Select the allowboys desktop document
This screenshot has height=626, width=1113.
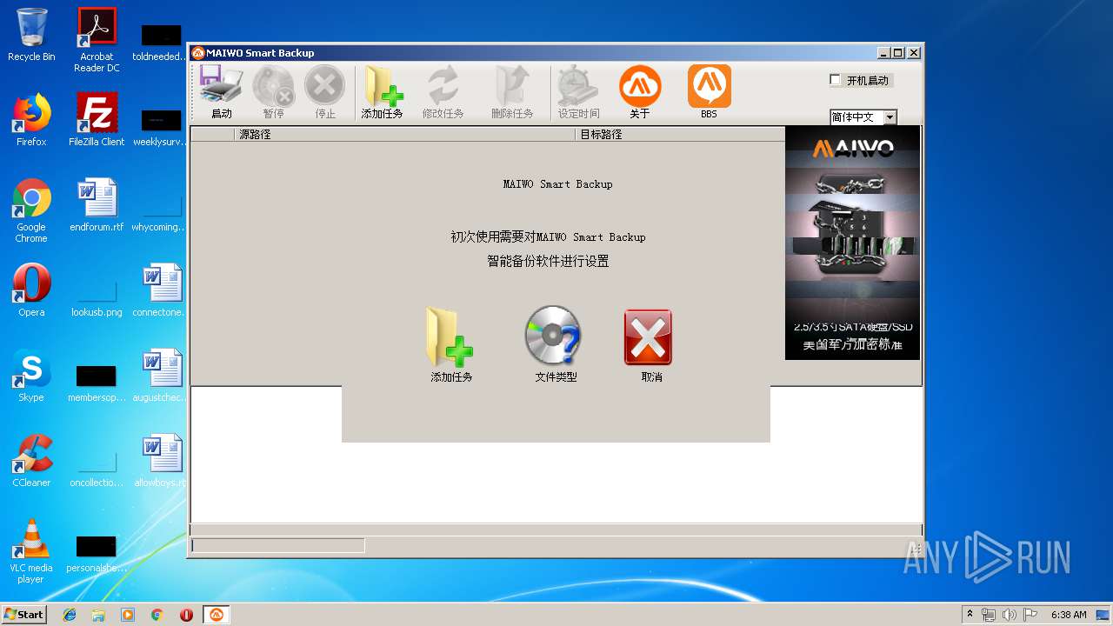[162, 461]
